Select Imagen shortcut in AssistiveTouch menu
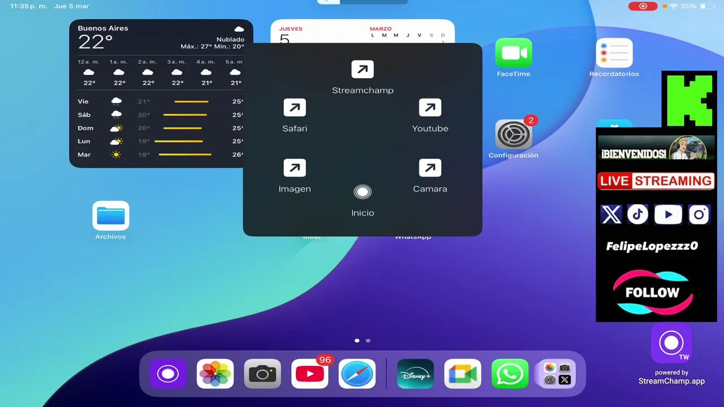The height and width of the screenshot is (407, 724). click(295, 176)
